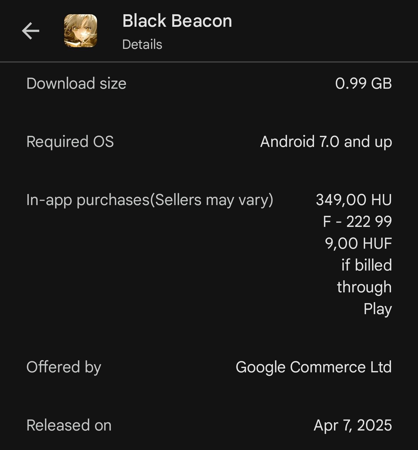Viewport: 418px width, 450px height.
Task: Tap the Details subtitle
Action: point(142,45)
